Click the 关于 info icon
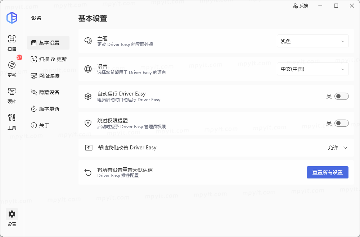Viewport: 360px width, 237px height. click(34, 125)
